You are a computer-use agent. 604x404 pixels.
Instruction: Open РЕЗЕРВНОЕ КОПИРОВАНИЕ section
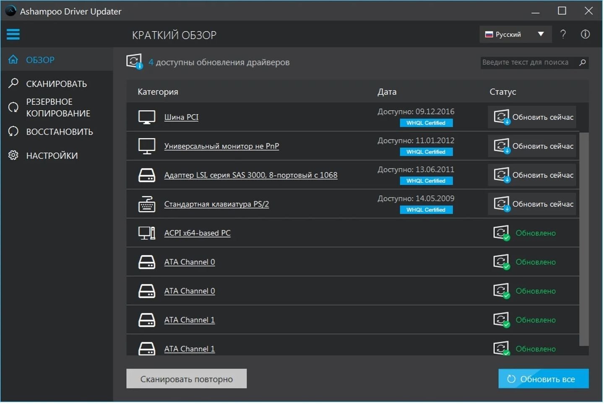click(57, 108)
